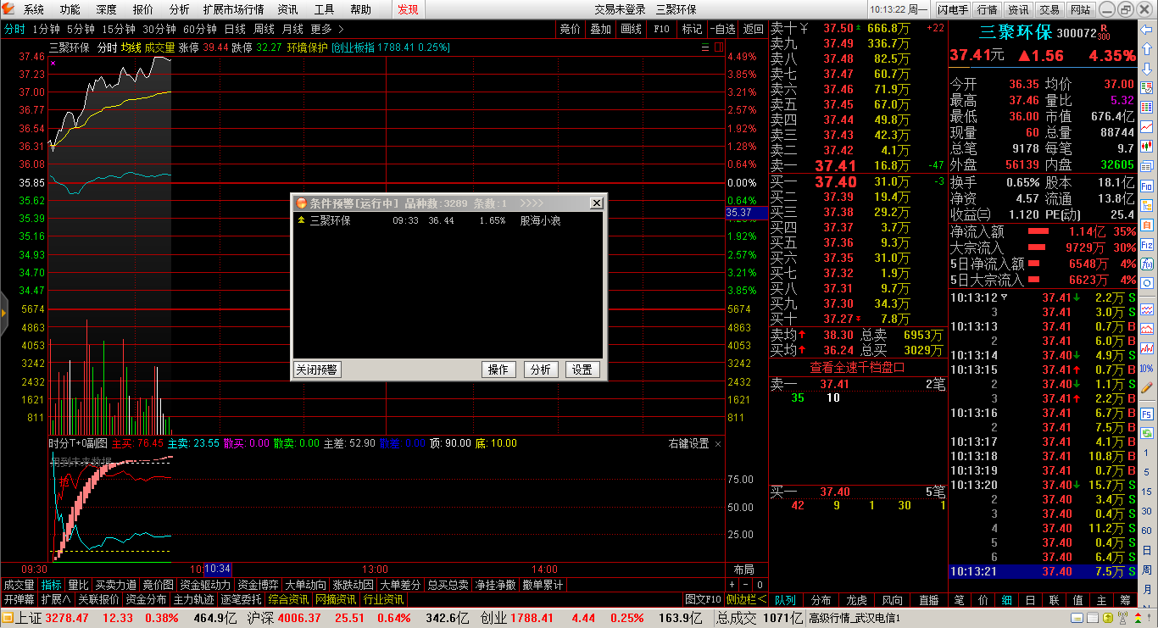Viewport: 1158px width, 628px height.
Task: Open the 扩展市场行情 menu
Action: (x=233, y=9)
